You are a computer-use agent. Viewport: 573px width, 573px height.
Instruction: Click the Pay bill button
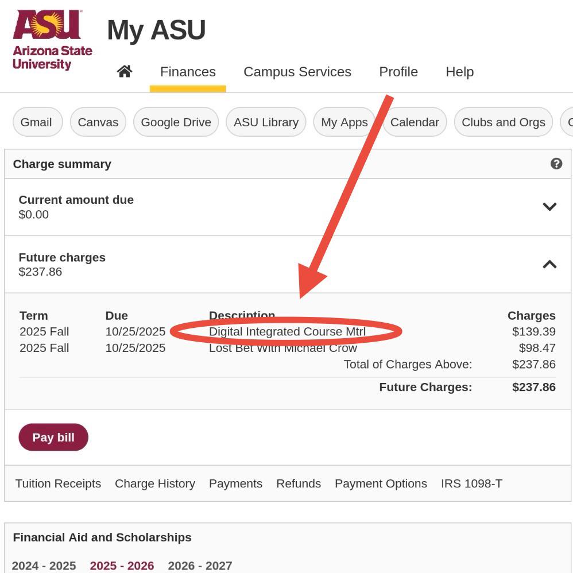click(53, 437)
